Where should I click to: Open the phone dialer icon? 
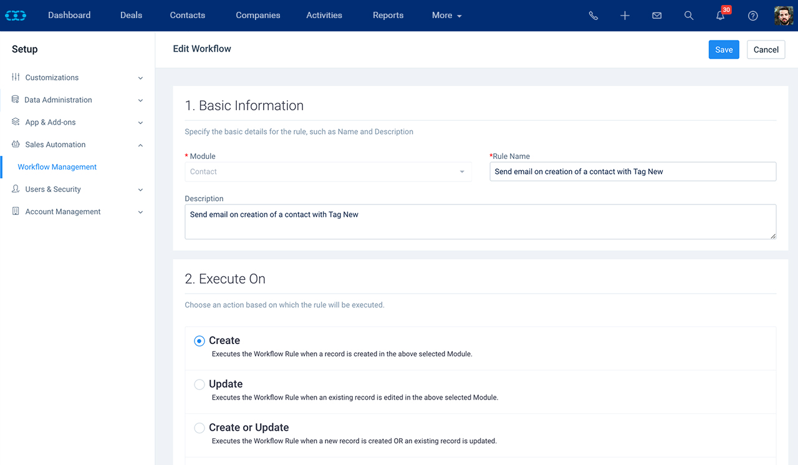[593, 16]
